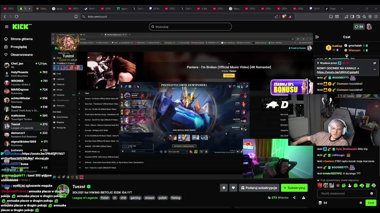This screenshot has height=213, width=380.
Task: Open HolyPhoenix channel in sidebar
Action: coord(26,74)
